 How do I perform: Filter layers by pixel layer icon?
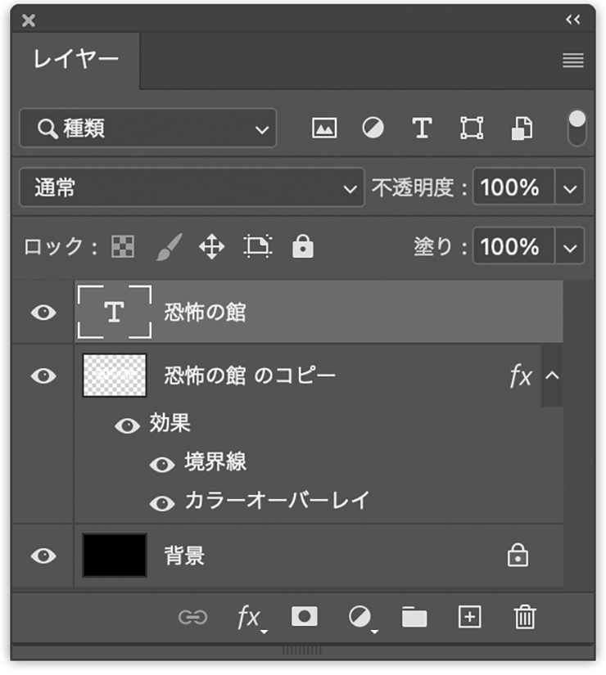[x=324, y=128]
